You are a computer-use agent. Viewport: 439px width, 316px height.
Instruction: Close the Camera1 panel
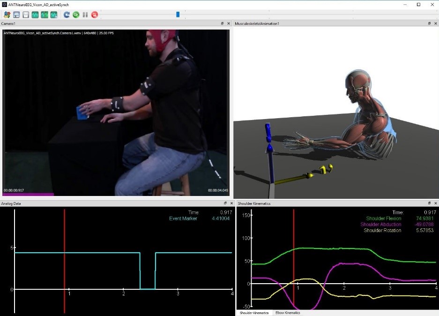(x=229, y=23)
